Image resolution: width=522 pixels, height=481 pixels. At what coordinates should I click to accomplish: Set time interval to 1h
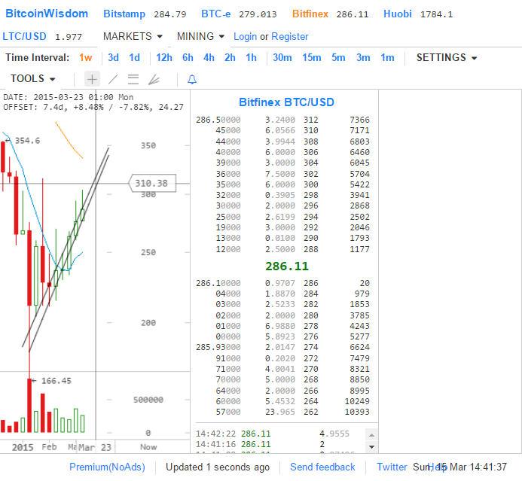252,57
